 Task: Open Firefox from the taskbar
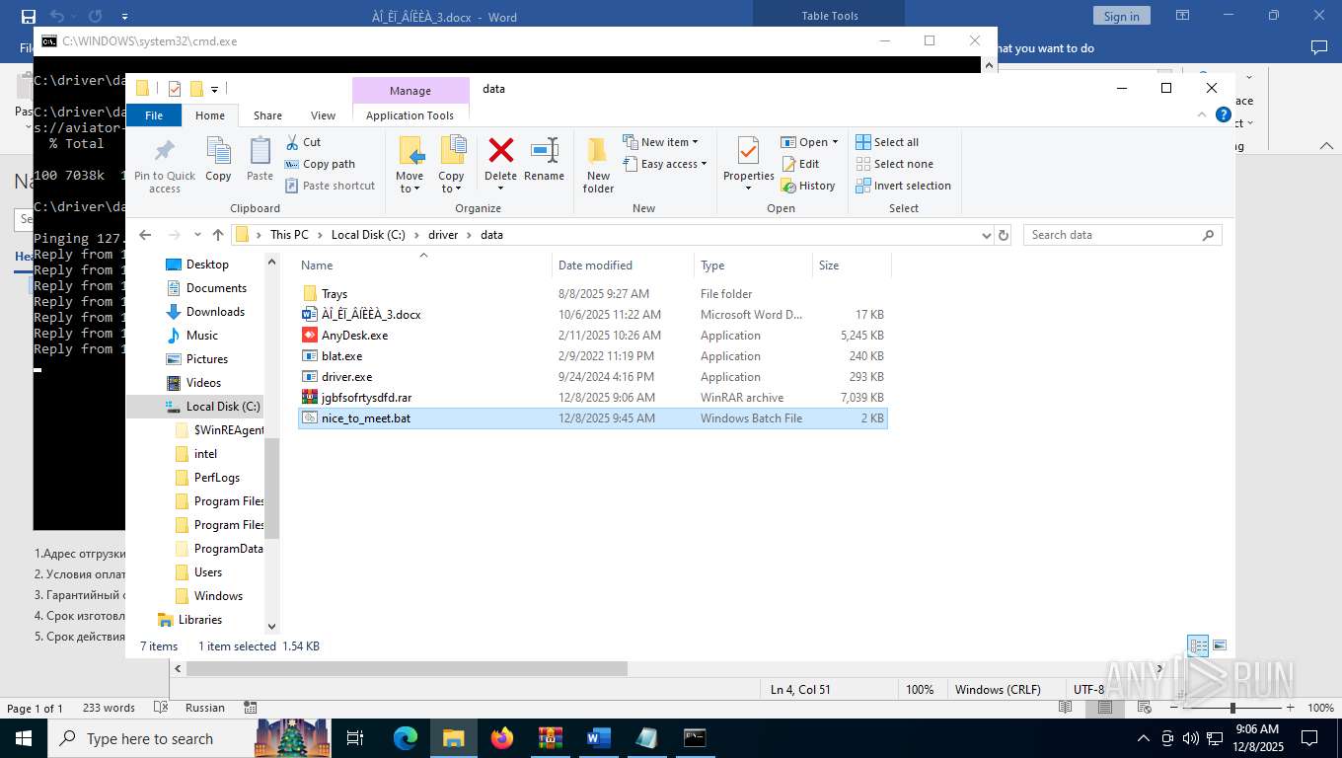502,738
